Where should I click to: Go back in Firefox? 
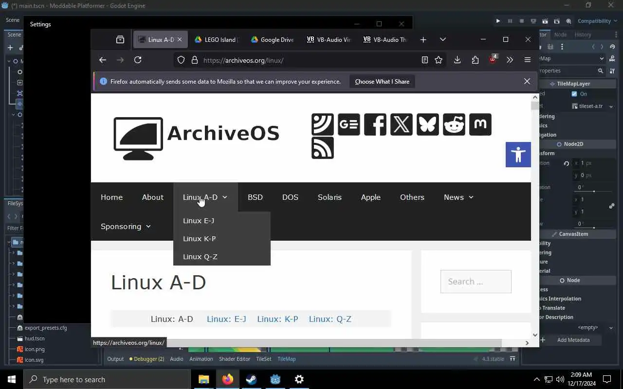[102, 60]
